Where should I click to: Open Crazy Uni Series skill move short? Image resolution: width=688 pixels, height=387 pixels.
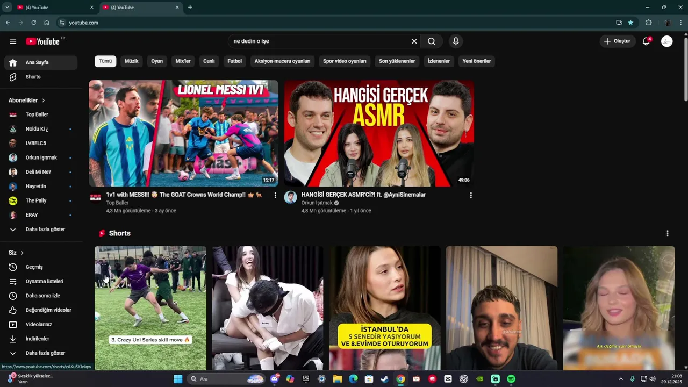150,308
